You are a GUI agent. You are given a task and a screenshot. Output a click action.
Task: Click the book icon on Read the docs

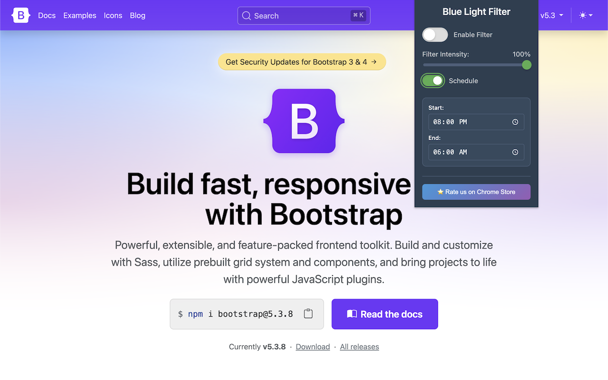point(352,314)
